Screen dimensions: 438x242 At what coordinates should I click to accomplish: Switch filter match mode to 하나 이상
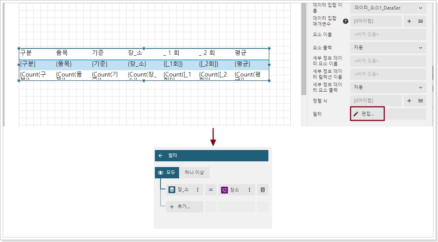coord(194,173)
